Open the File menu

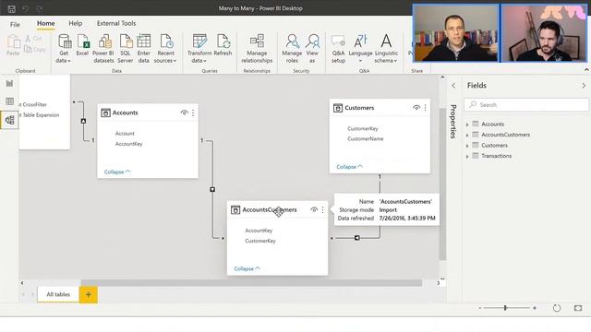[15, 25]
